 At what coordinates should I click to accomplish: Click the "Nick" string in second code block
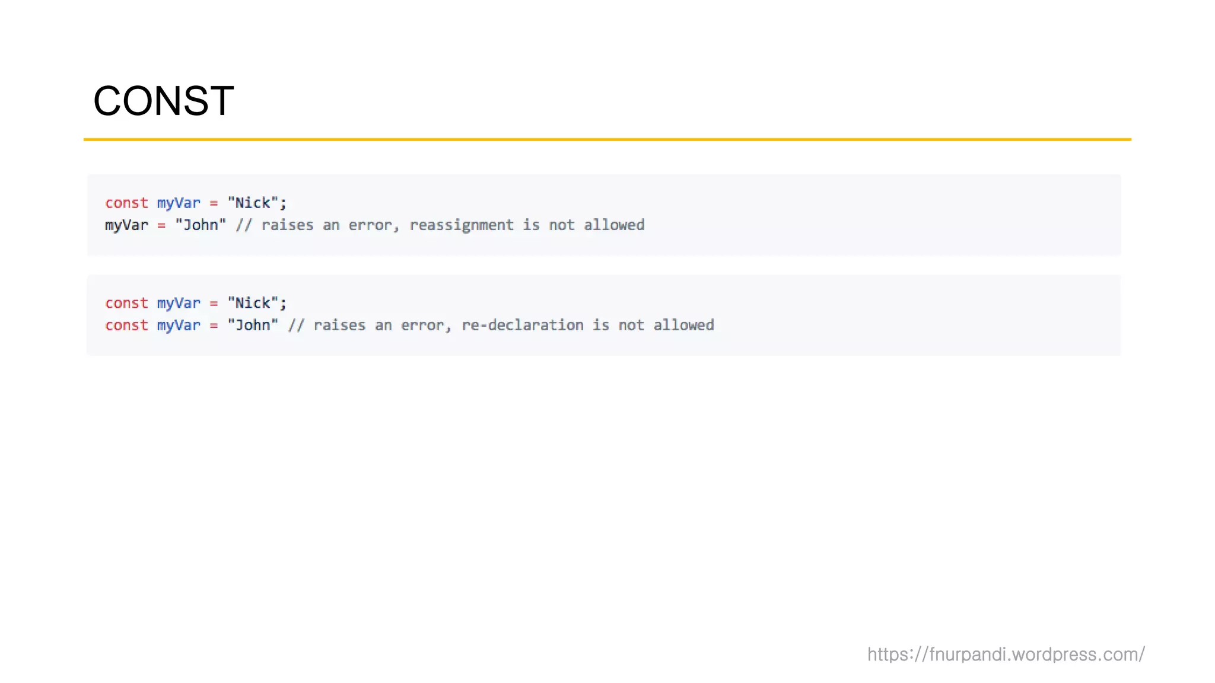click(253, 303)
